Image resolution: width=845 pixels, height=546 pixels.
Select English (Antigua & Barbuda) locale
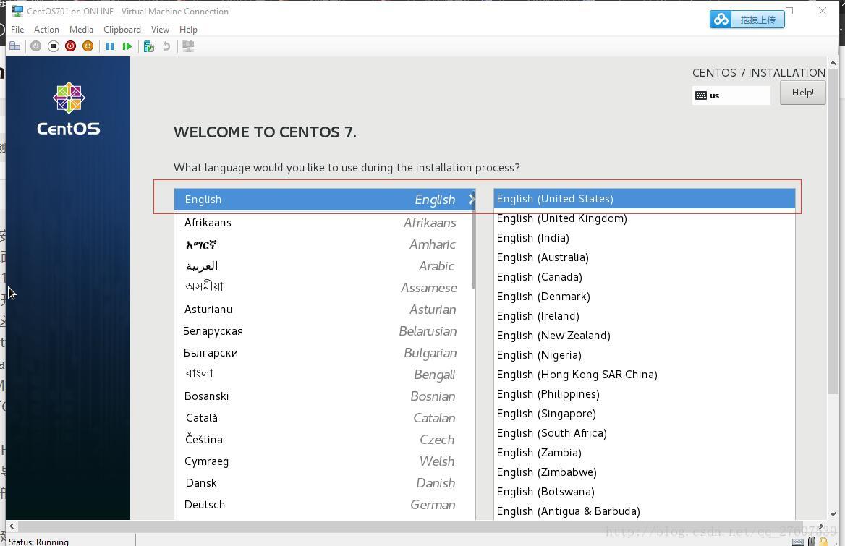click(x=644, y=511)
